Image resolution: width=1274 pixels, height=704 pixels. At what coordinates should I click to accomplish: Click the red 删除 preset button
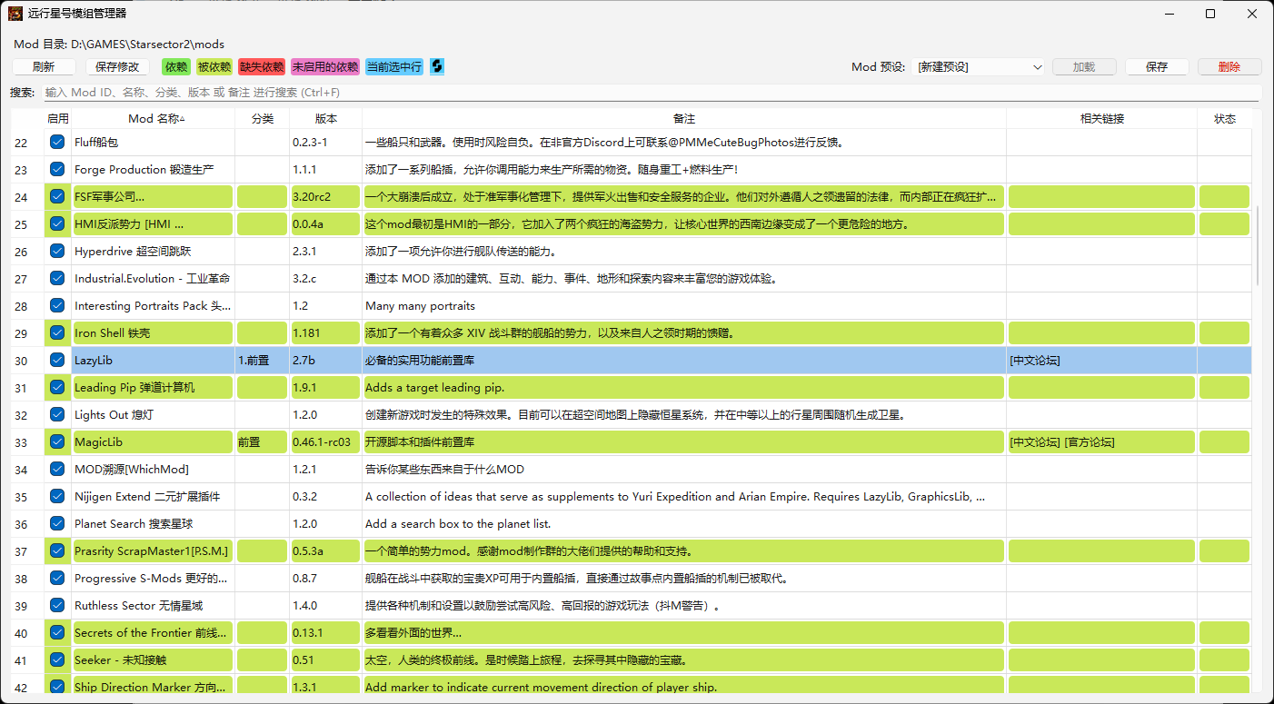pos(1229,67)
